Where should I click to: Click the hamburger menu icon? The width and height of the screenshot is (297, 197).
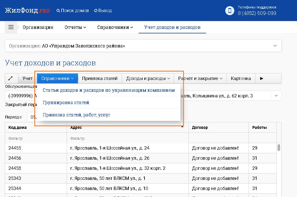(11, 27)
